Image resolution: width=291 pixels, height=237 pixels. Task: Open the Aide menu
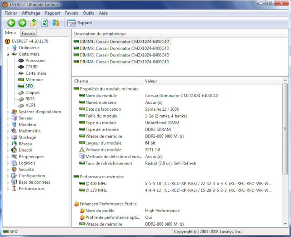[x=103, y=13]
